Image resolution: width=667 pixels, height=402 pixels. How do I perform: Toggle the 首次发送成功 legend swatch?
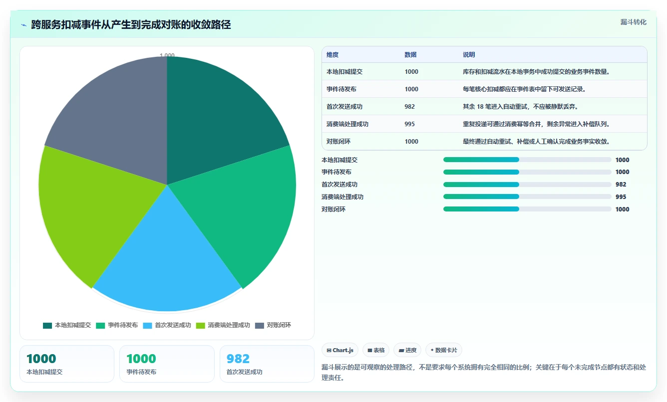click(147, 325)
